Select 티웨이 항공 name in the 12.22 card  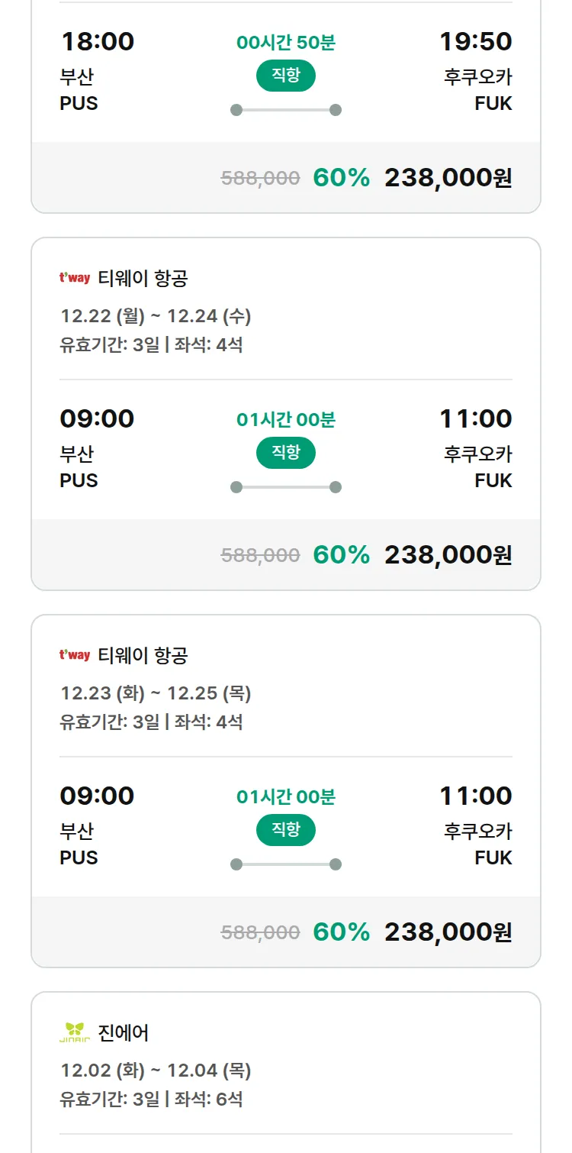(x=143, y=279)
